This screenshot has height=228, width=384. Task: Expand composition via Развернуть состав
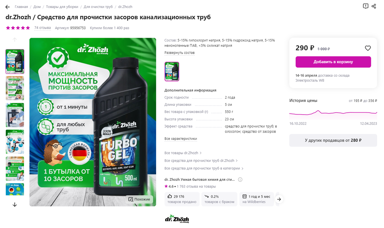tap(180, 53)
